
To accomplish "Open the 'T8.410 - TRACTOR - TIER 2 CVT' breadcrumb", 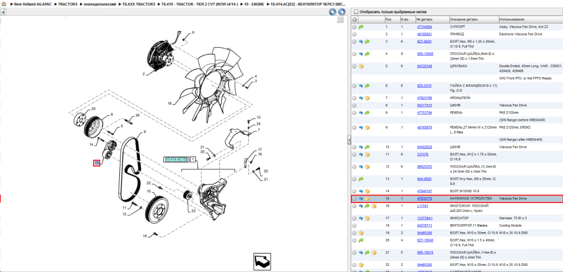I will coord(200,4).
